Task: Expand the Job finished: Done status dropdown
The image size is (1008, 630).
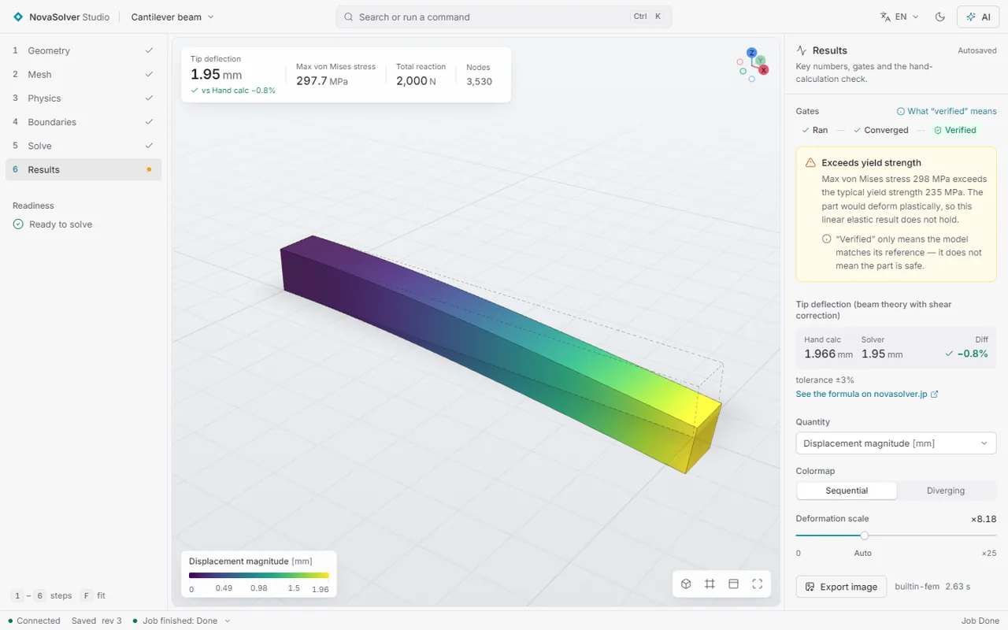Action: pyautogui.click(x=182, y=621)
